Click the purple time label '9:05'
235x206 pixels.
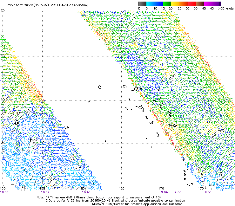tap(178, 192)
